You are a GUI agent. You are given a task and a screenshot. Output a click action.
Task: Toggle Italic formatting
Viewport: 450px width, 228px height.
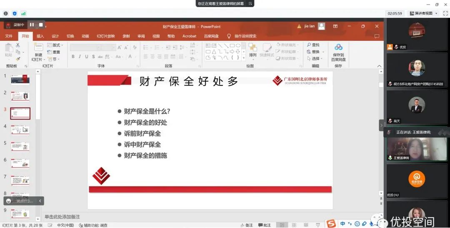80,57
